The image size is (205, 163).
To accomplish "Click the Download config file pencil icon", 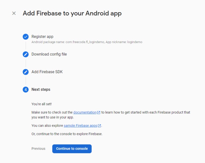I will (26, 54).
